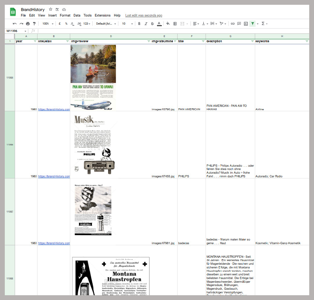Viewport: 314px width, 300px height.
Task: Star the BrandHistory document
Action: pyautogui.click(x=50, y=9)
